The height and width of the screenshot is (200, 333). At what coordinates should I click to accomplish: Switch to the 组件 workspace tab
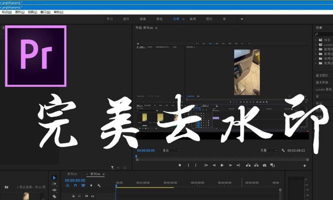(126, 19)
